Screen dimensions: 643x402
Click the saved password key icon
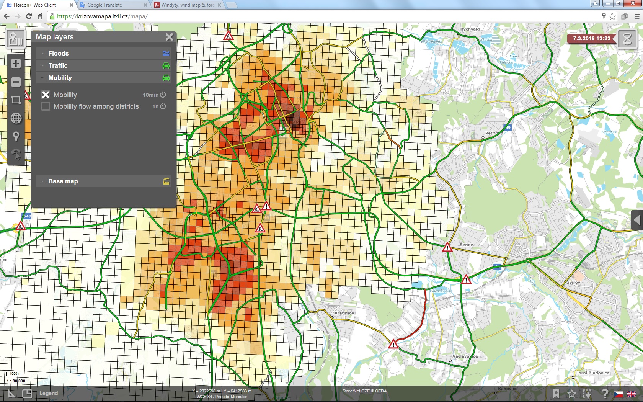click(x=604, y=16)
